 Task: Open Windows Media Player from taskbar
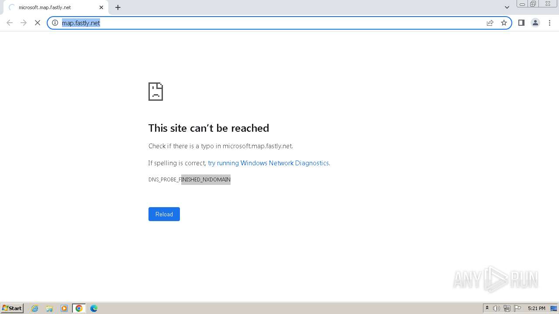click(64, 308)
